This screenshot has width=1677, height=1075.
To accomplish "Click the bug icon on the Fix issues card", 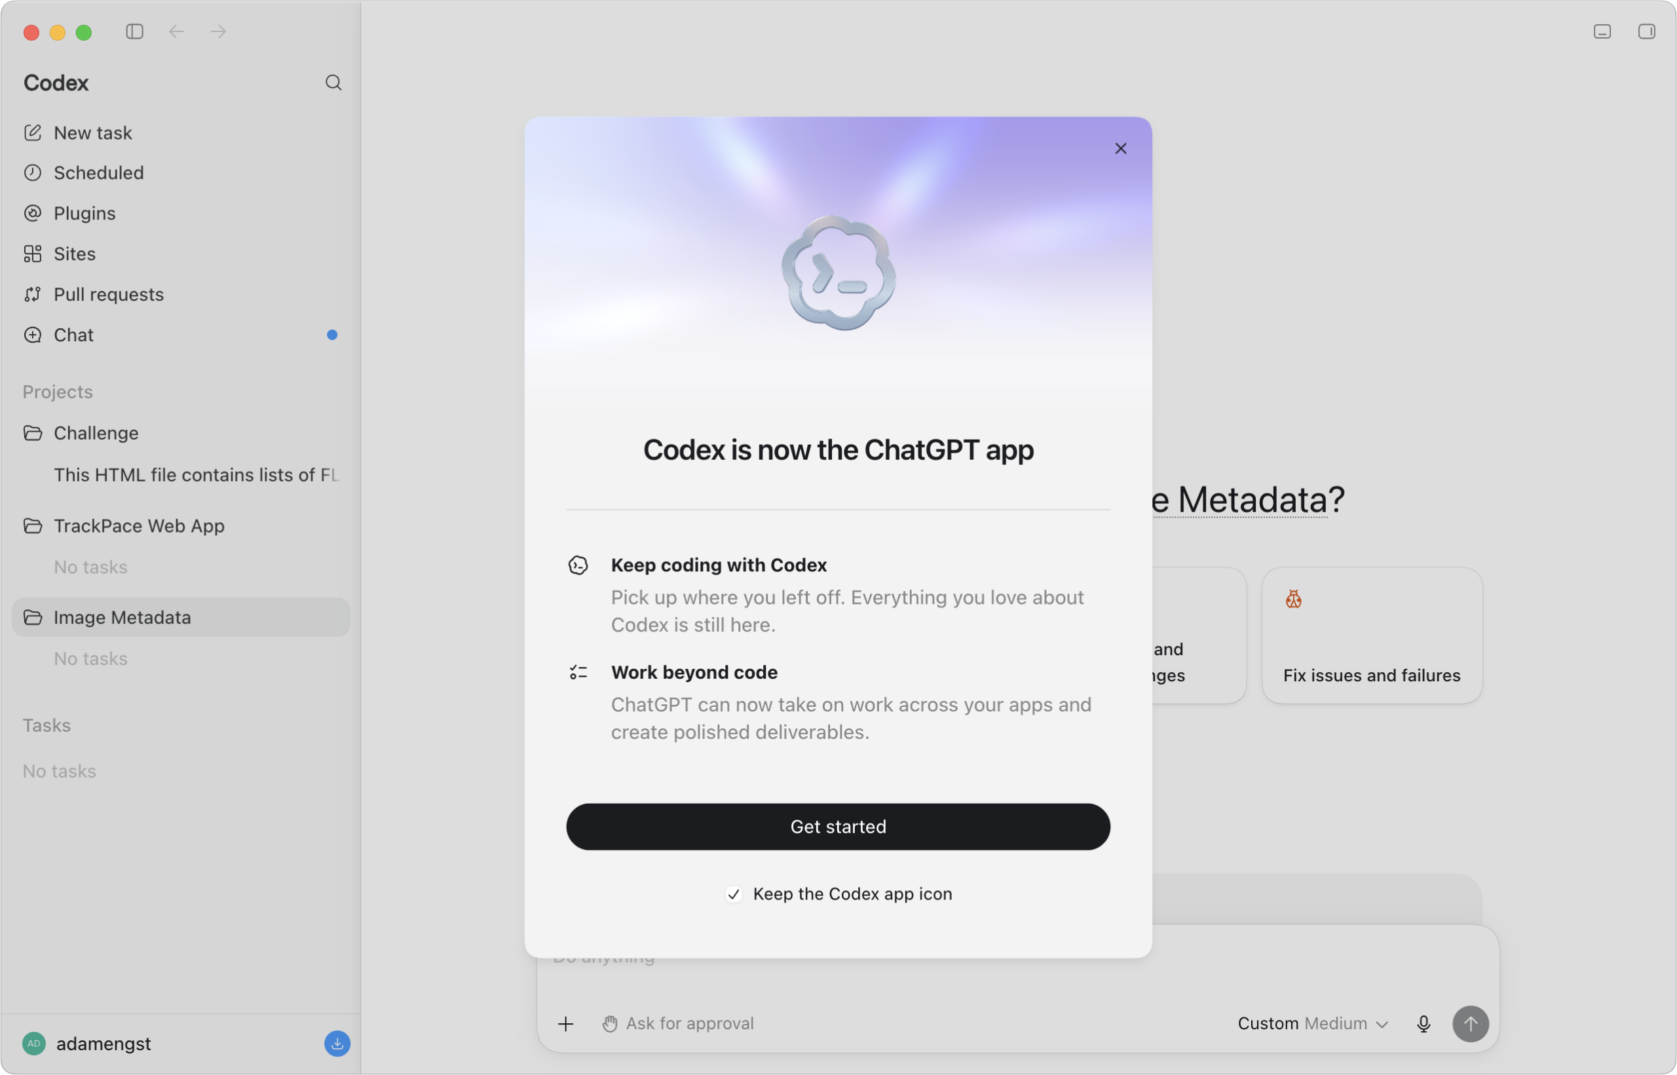I will point(1294,599).
